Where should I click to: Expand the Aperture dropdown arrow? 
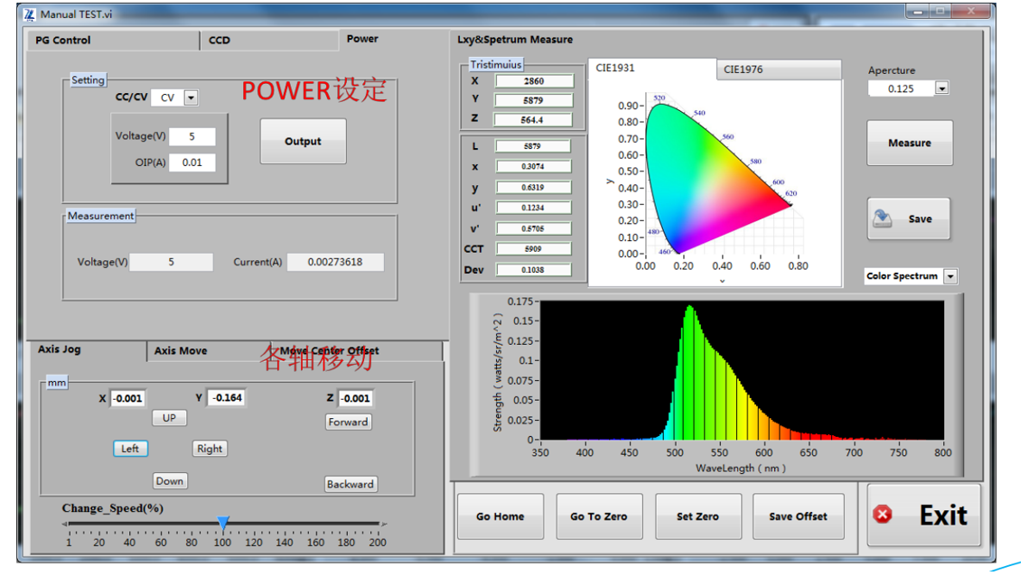coord(941,88)
